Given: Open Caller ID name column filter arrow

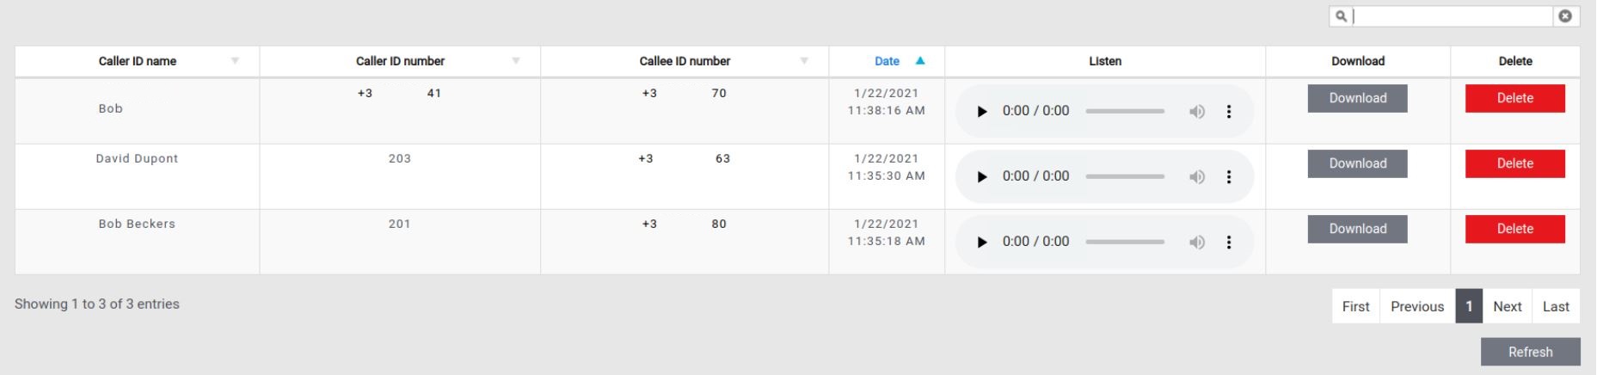Looking at the screenshot, I should (235, 61).
